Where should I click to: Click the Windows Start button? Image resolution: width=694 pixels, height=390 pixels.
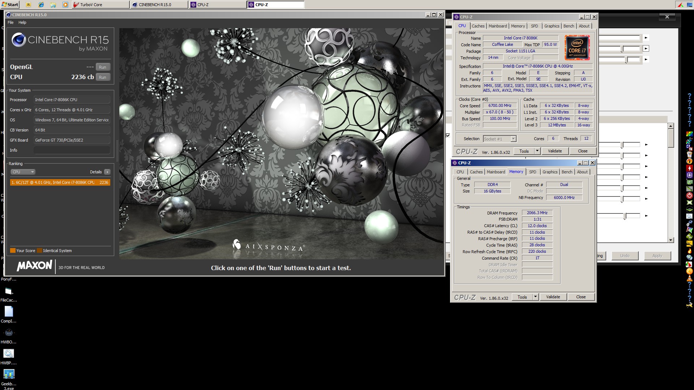[10, 4]
